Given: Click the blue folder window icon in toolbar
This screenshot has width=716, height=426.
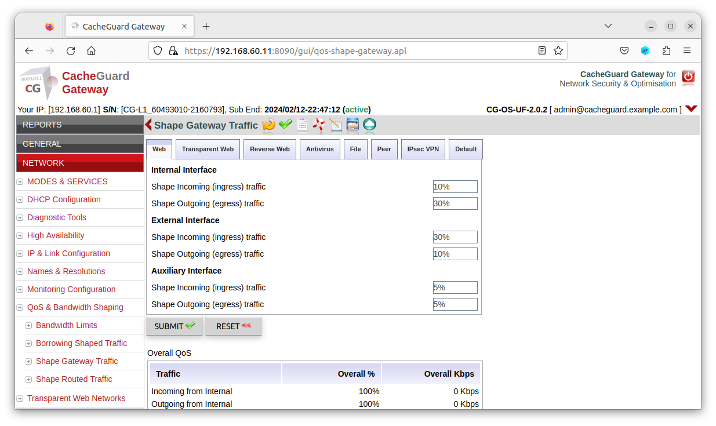Looking at the screenshot, I should coord(352,125).
